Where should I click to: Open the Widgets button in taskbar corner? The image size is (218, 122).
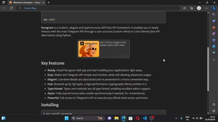click(3, 118)
